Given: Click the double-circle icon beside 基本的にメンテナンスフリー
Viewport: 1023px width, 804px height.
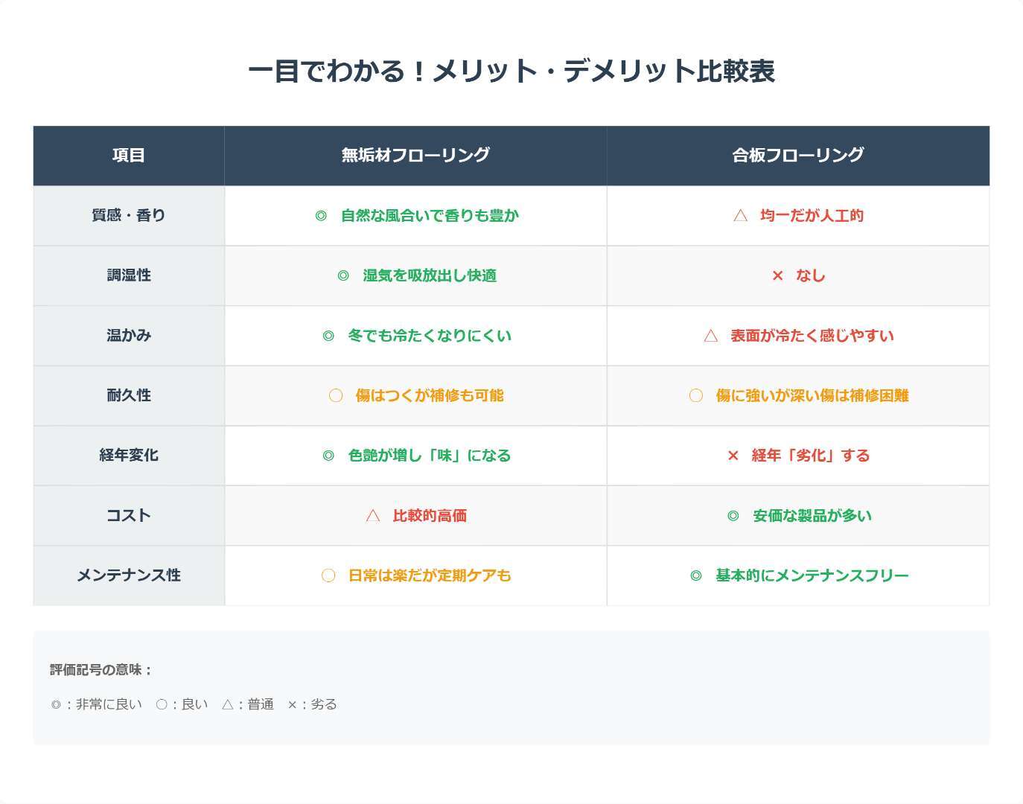Looking at the screenshot, I should point(696,575).
